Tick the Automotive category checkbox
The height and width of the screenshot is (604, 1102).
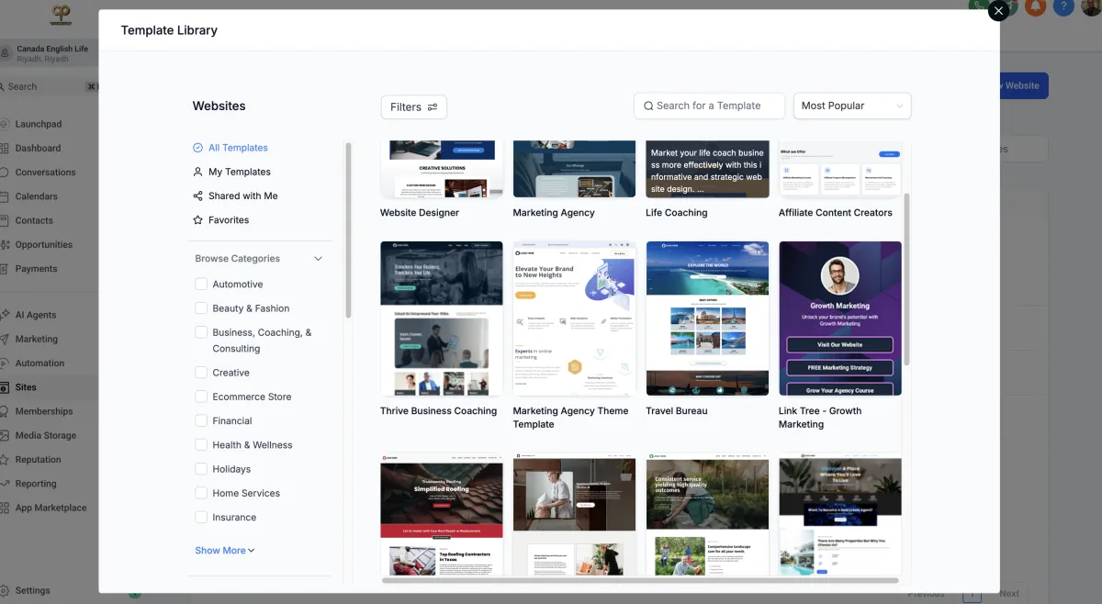[201, 285]
